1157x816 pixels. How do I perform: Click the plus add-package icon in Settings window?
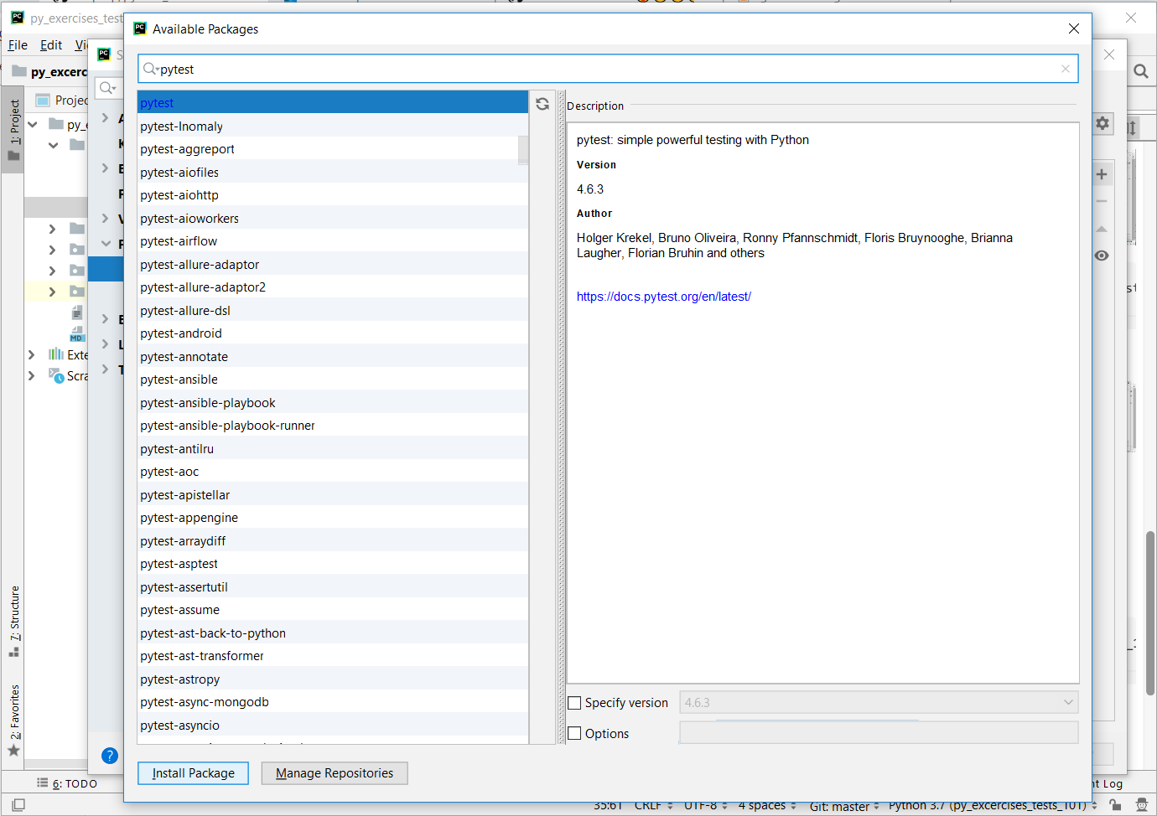pyautogui.click(x=1102, y=174)
